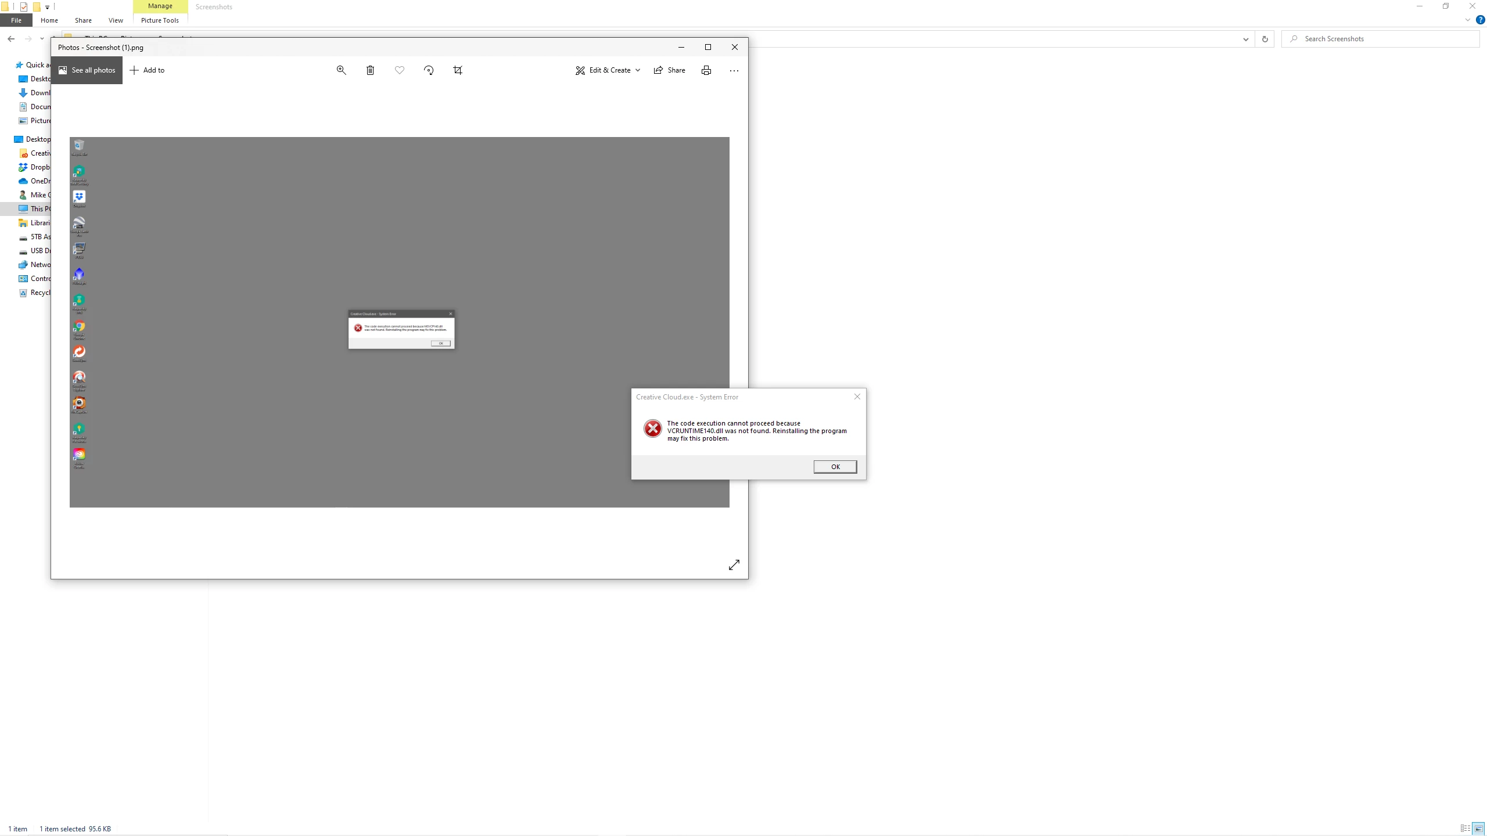
Task: Click the Share button in Photos
Action: [x=670, y=70]
